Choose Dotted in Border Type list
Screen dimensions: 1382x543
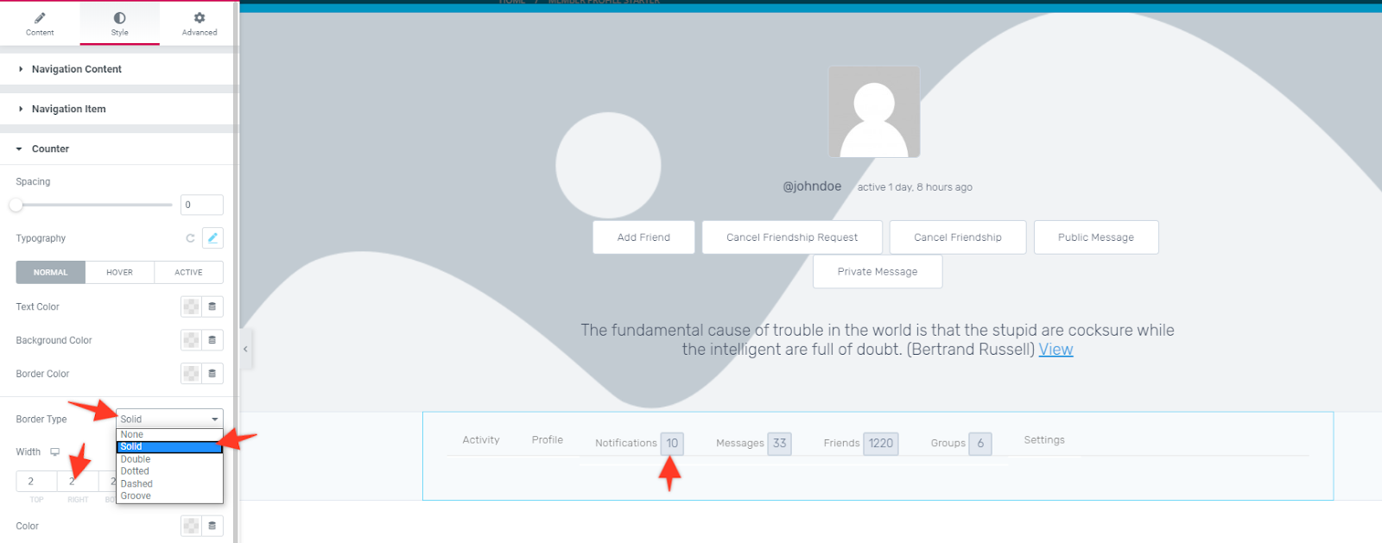click(x=169, y=471)
